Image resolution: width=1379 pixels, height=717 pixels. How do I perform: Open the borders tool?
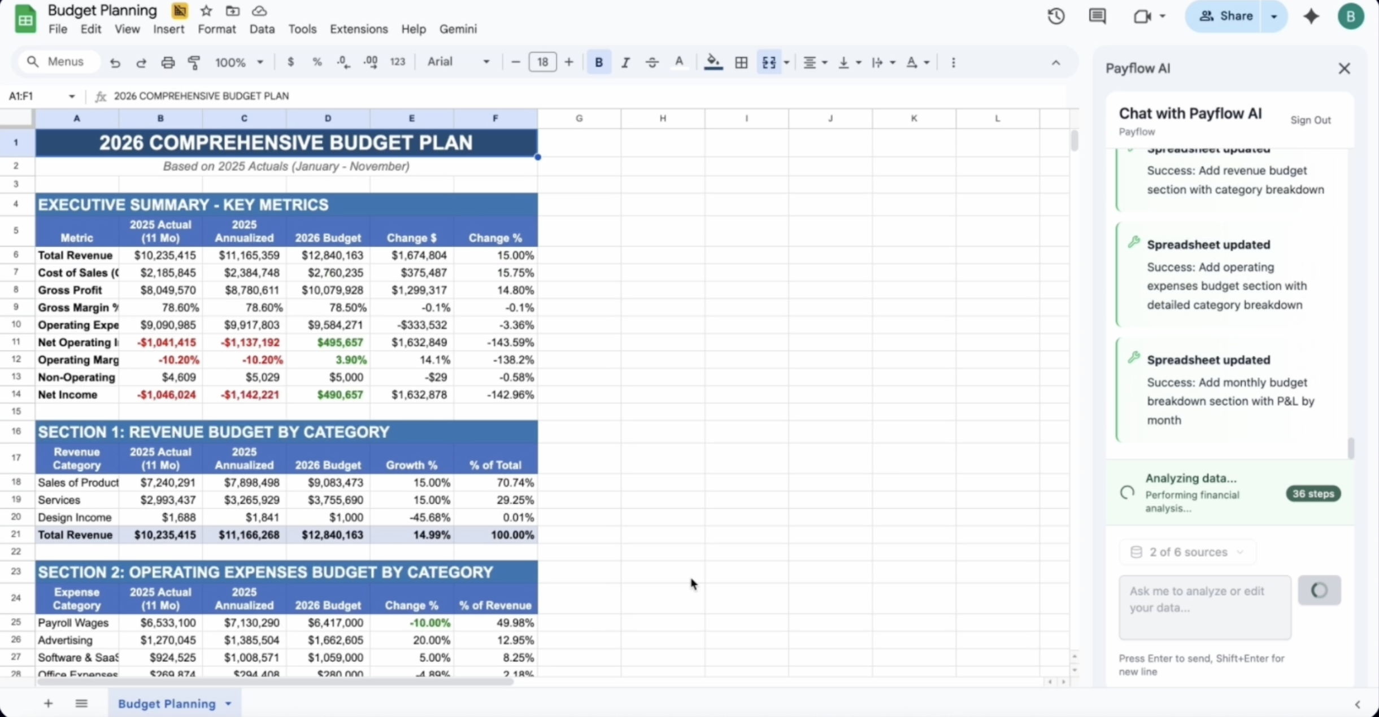(741, 62)
